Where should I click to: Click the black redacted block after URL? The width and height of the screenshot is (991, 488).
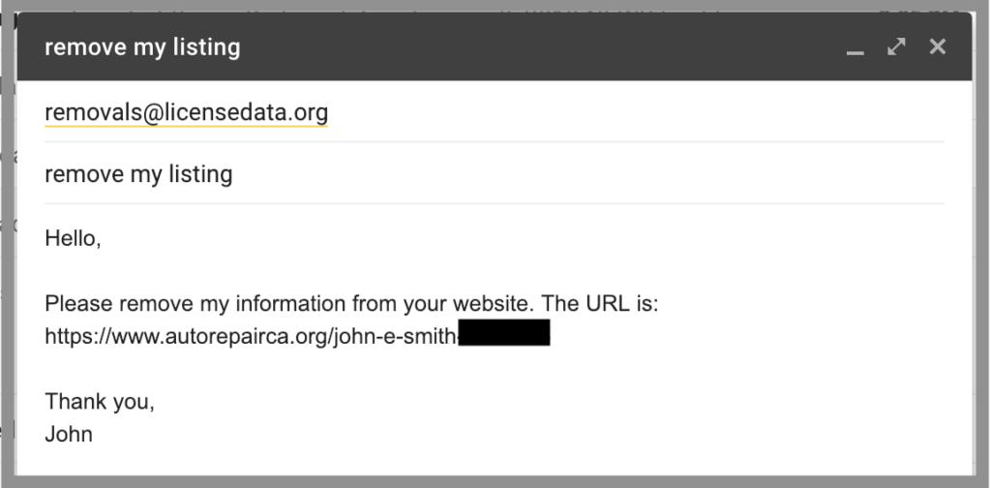tap(503, 335)
